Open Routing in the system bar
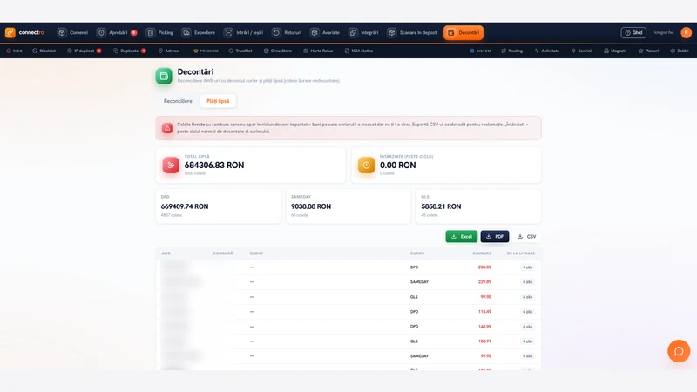 pyautogui.click(x=512, y=51)
